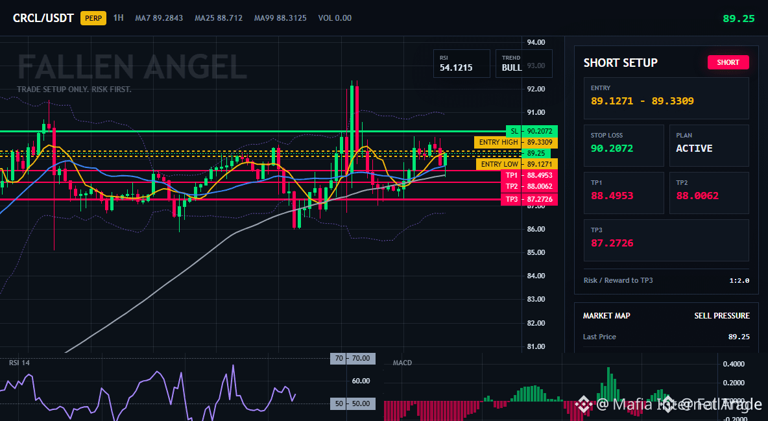Click the Last Price row label
Viewport: 768px width, 421px height.
pos(599,337)
